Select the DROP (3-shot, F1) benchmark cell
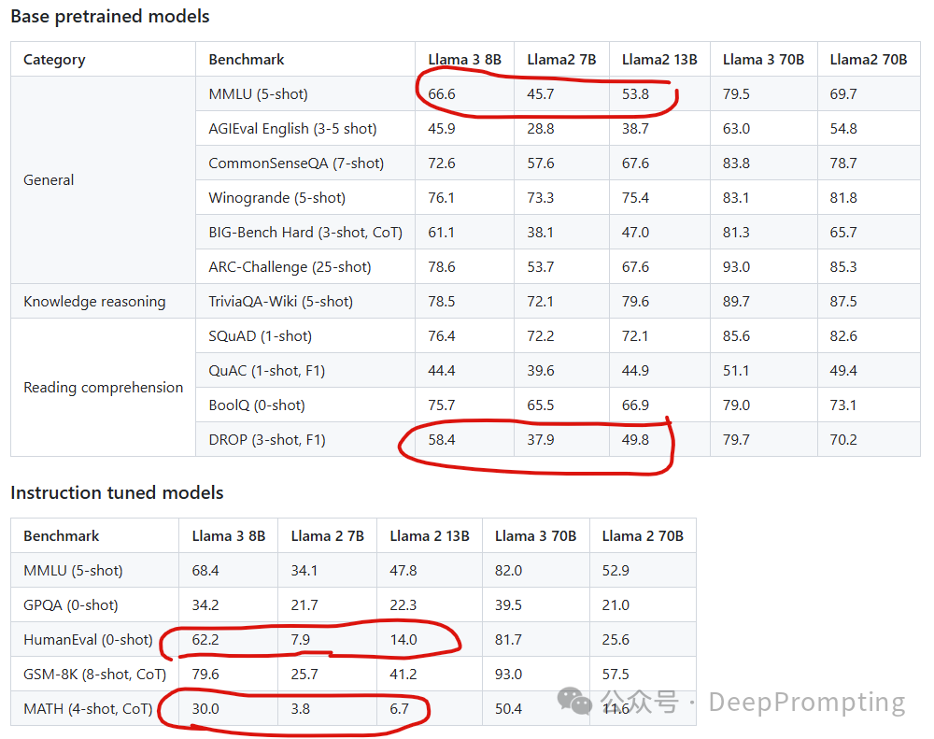The height and width of the screenshot is (739, 934). (267, 440)
